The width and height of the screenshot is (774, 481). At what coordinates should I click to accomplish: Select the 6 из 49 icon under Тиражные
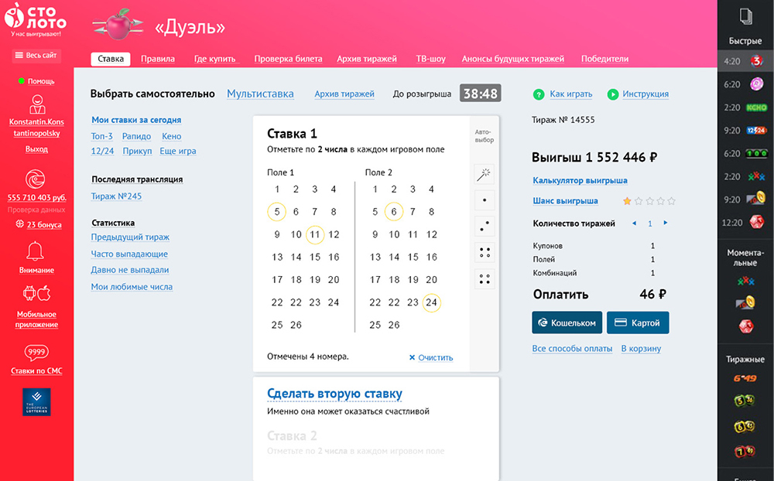click(x=745, y=379)
